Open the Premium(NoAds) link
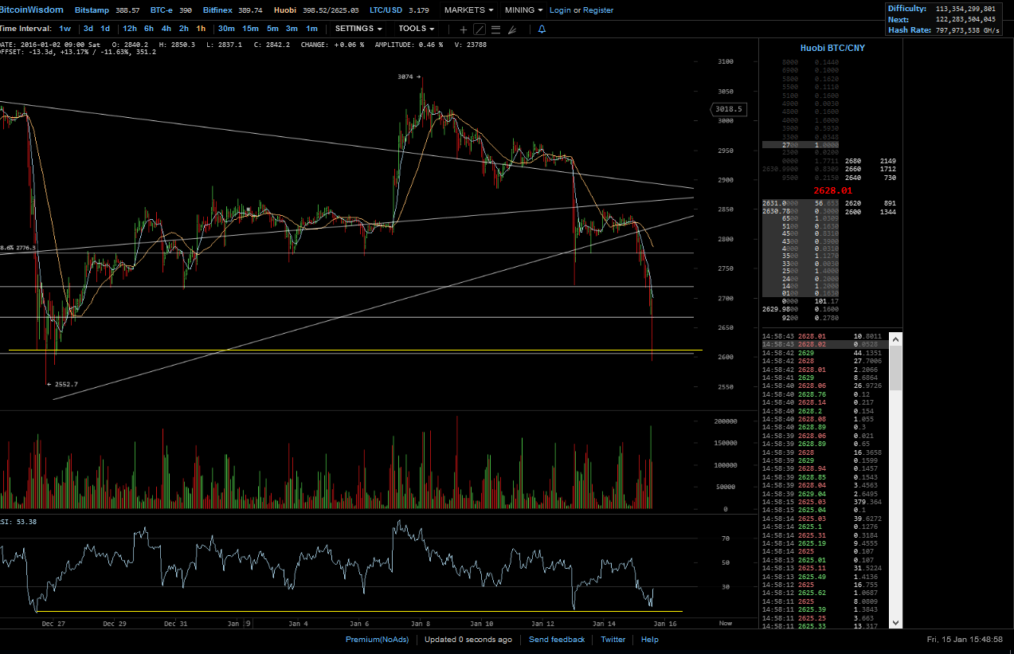Screen dimensions: 1014x654 click(377, 640)
